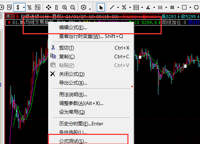Screen dimensions: 200x144
Task: Expand the dollar sign tool dropdown
Action: coord(24,7)
